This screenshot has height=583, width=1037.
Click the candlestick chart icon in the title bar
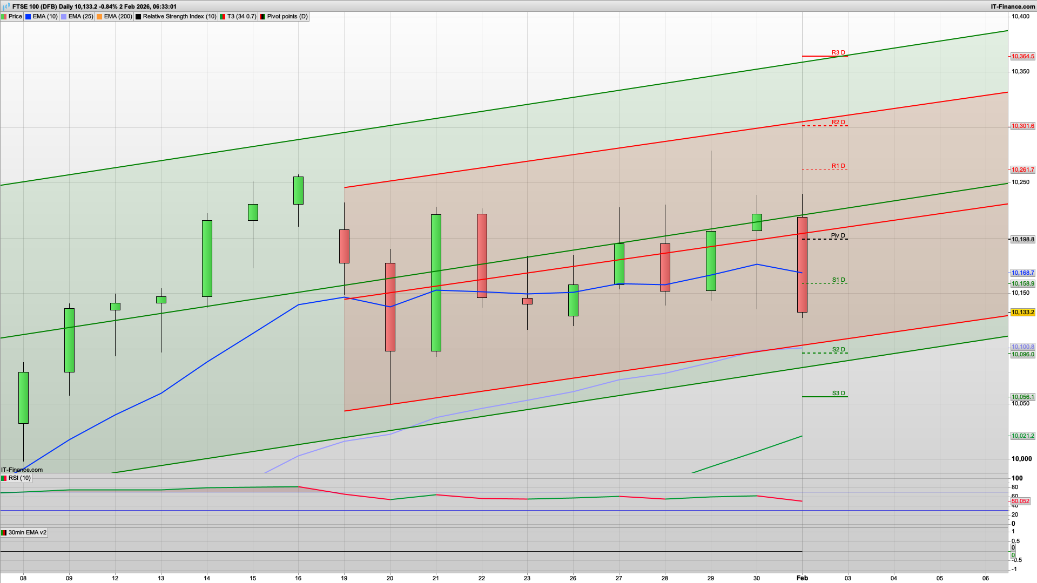point(5,7)
